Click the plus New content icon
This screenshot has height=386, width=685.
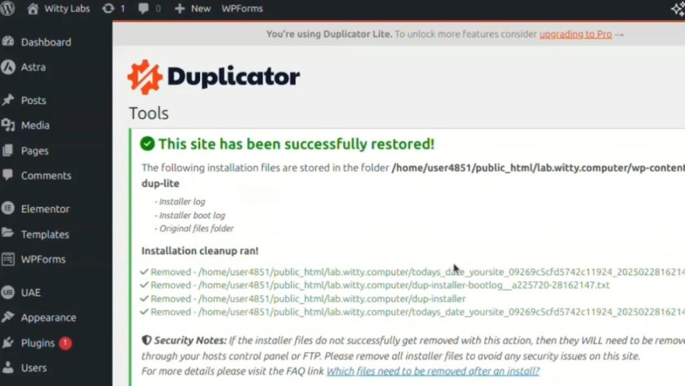point(179,8)
